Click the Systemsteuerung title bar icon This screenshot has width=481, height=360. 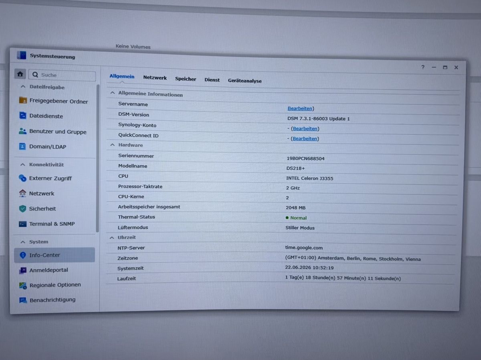click(x=21, y=56)
